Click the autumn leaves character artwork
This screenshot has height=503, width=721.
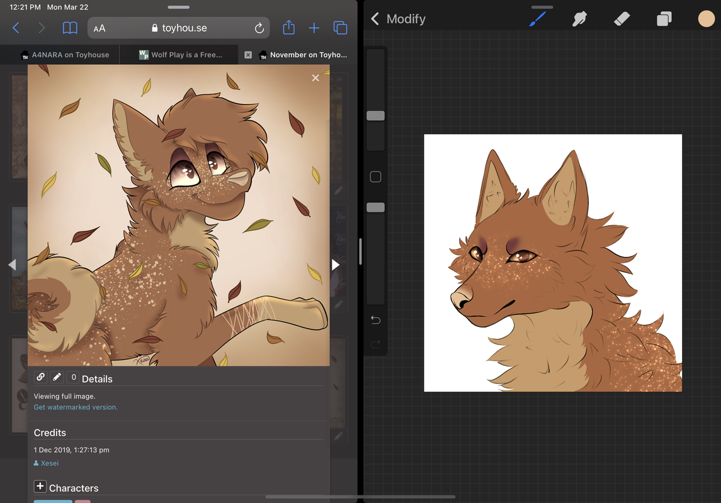point(178,215)
